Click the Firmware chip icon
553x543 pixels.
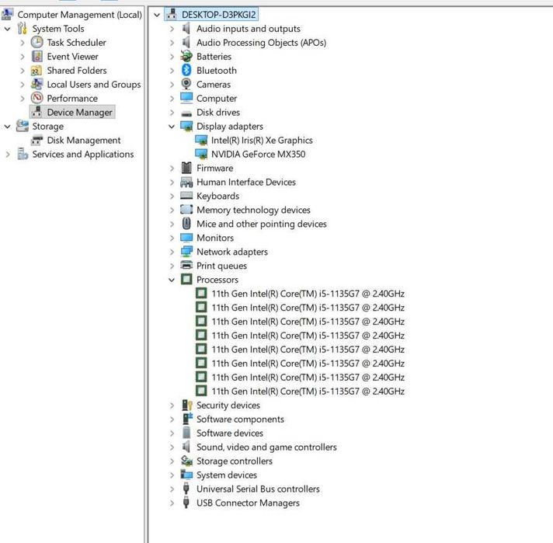point(186,168)
